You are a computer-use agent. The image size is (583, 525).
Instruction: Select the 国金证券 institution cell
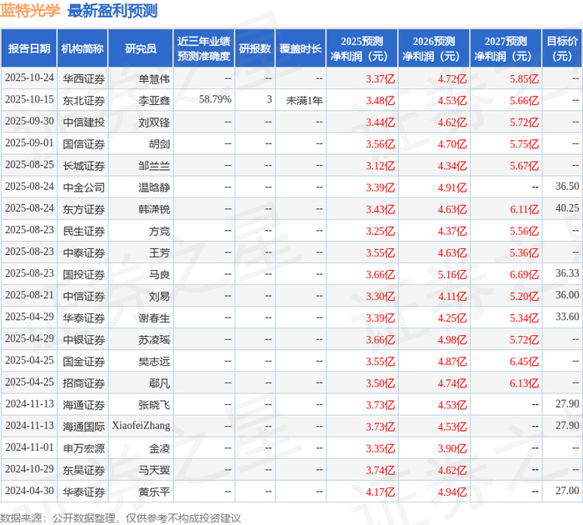tap(83, 362)
